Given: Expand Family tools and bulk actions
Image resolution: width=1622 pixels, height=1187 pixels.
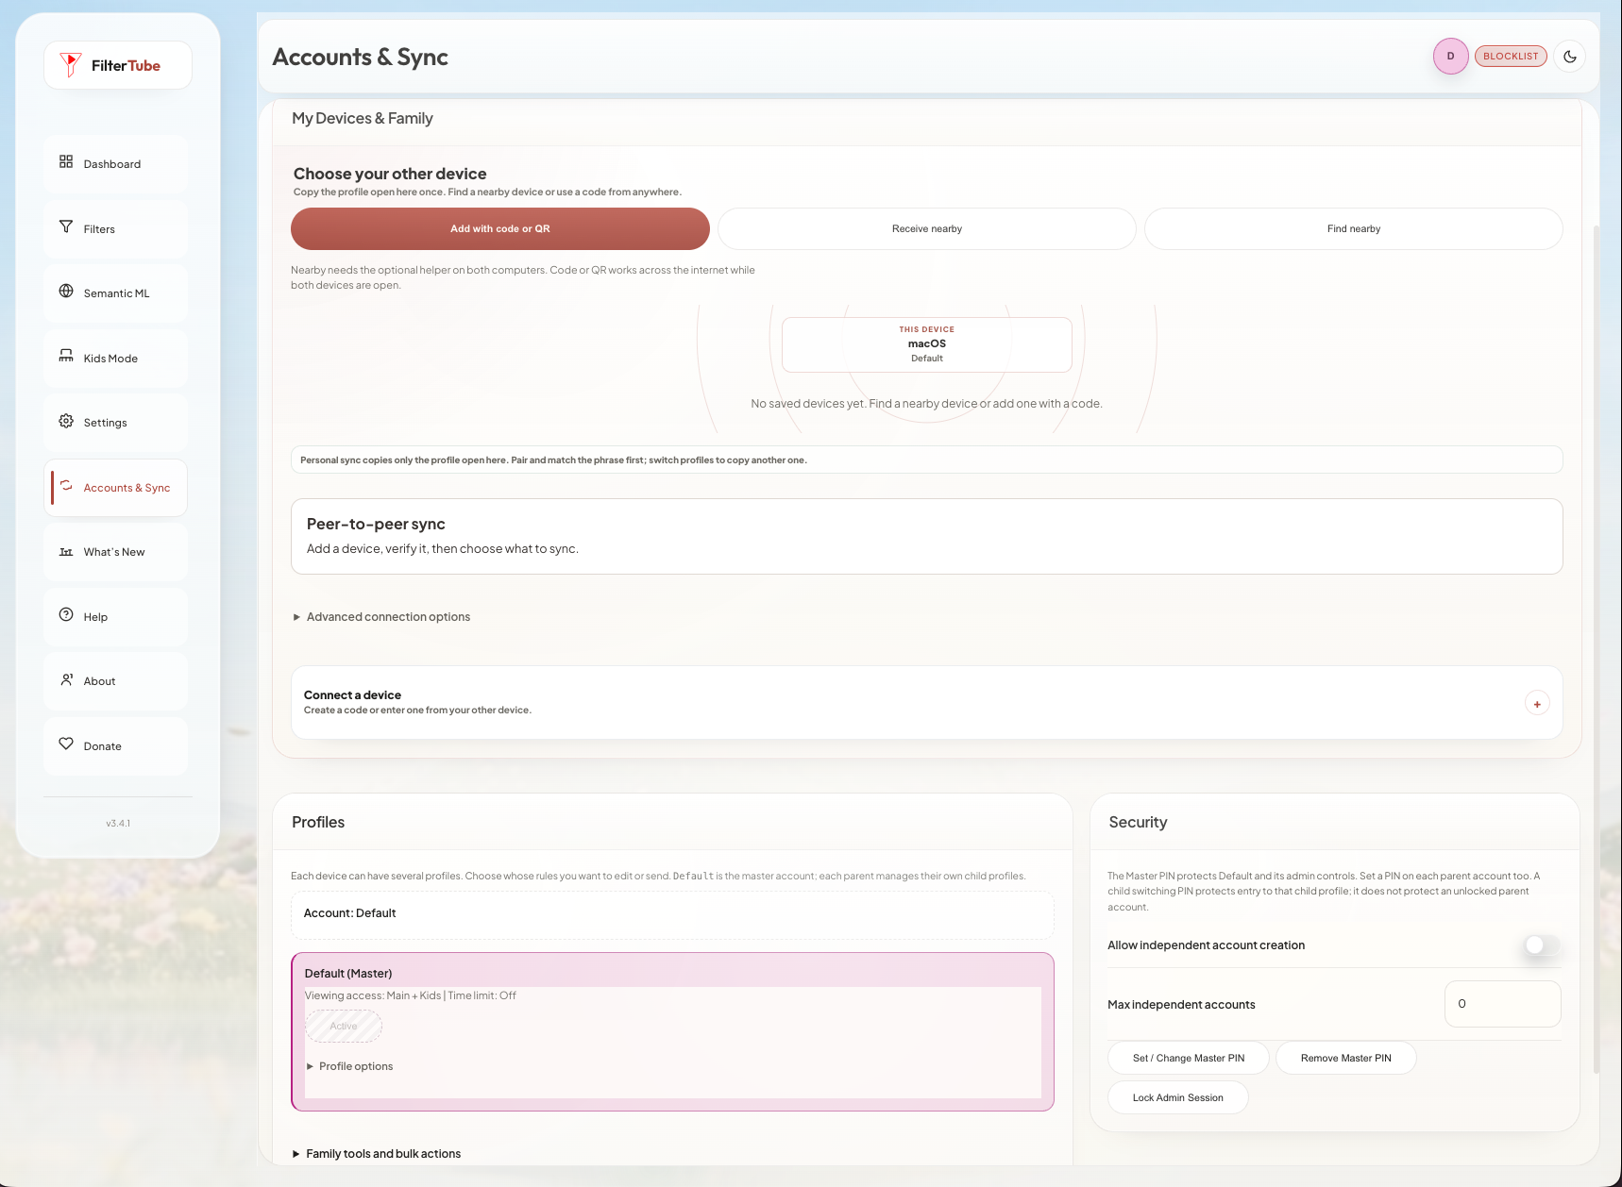Looking at the screenshot, I should [377, 1154].
